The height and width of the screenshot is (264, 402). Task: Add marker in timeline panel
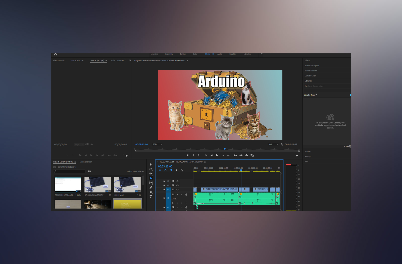176,170
